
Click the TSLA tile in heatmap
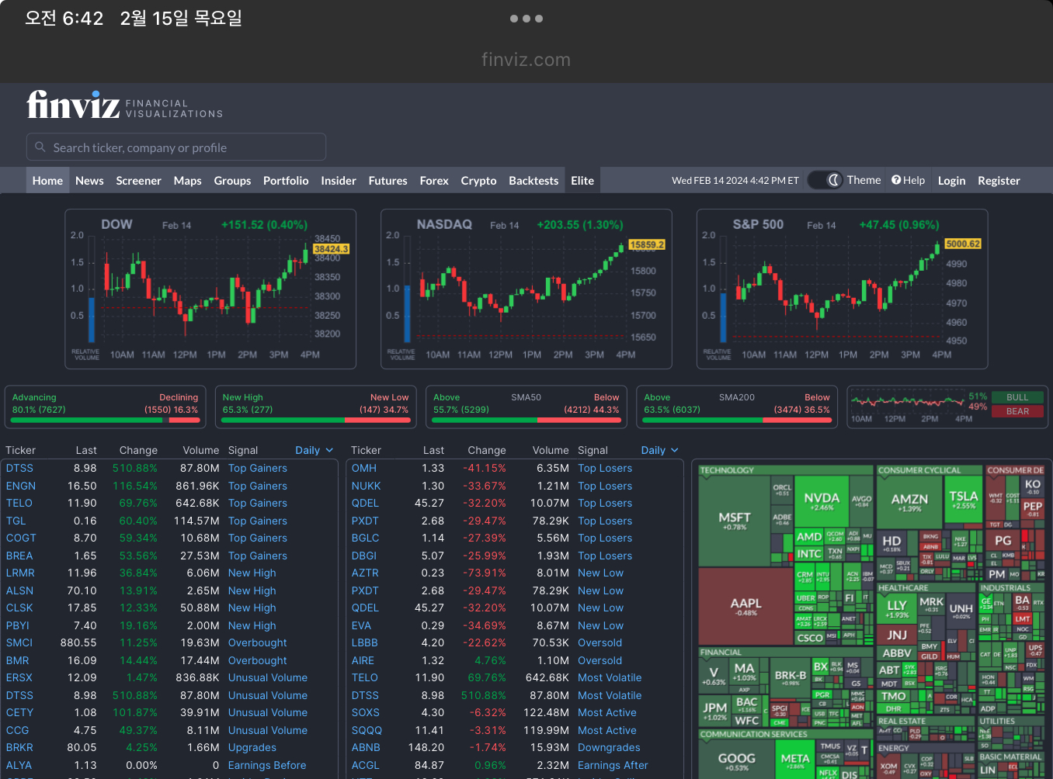pos(963,500)
